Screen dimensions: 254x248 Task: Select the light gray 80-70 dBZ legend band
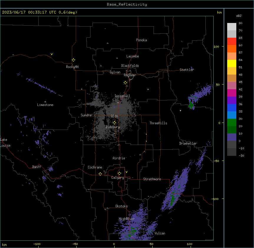232,27
